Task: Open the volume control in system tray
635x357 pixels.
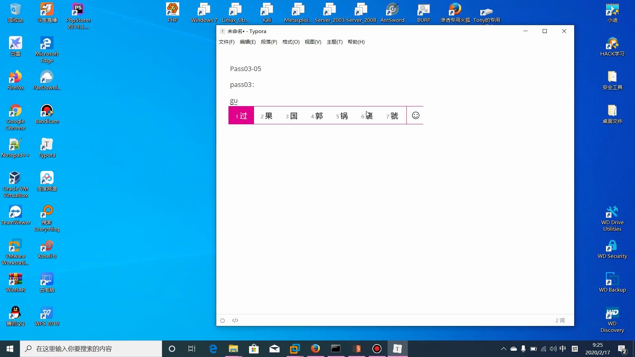Action: [x=553, y=349]
